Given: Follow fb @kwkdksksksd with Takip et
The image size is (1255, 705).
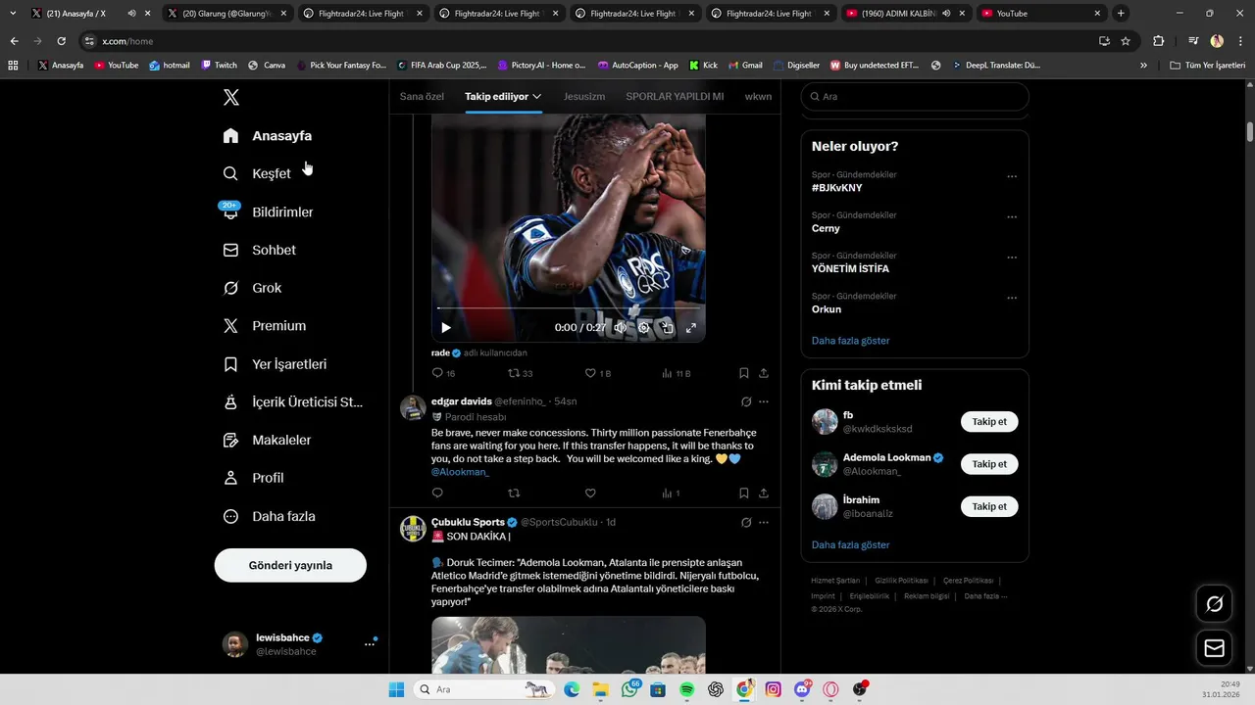Looking at the screenshot, I should pos(989,422).
